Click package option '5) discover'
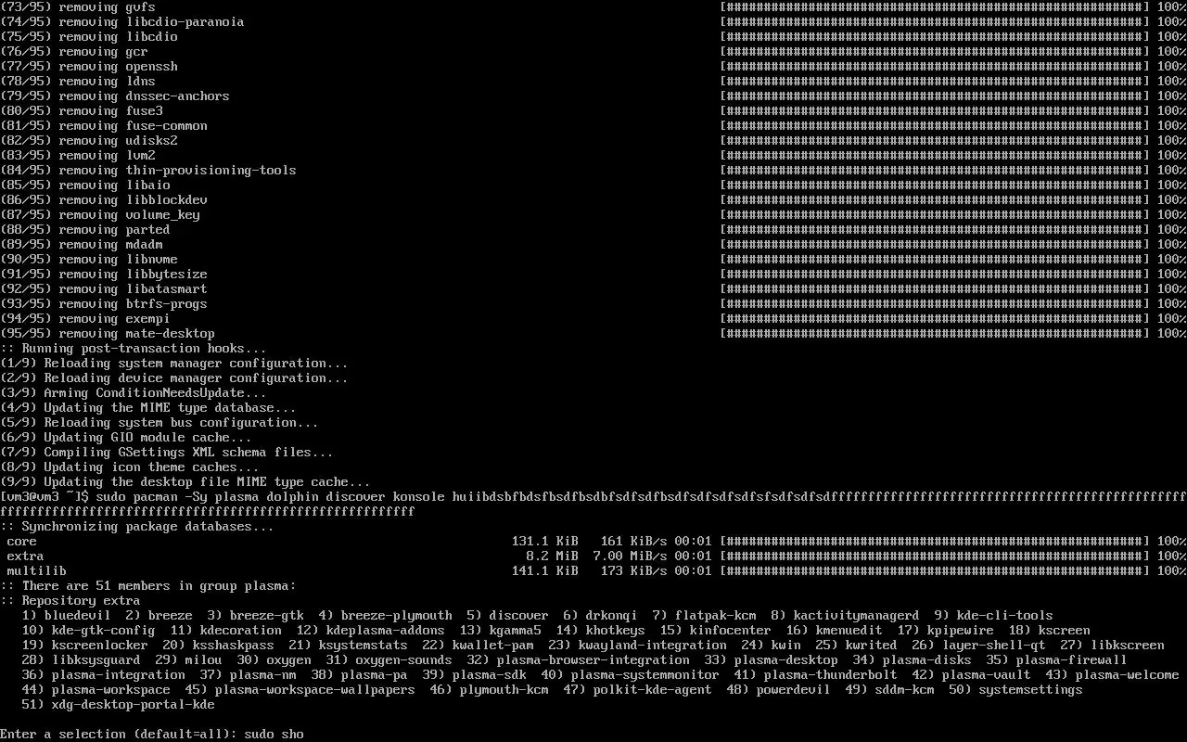Viewport: 1187px width, 742px height. [x=508, y=615]
